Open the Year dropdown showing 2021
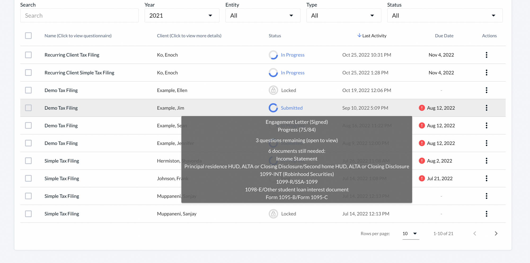The width and height of the screenshot is (530, 263). (182, 15)
